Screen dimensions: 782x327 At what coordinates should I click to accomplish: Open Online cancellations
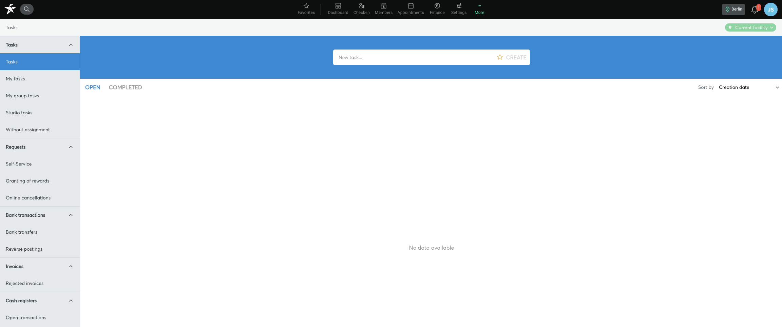(x=40, y=198)
